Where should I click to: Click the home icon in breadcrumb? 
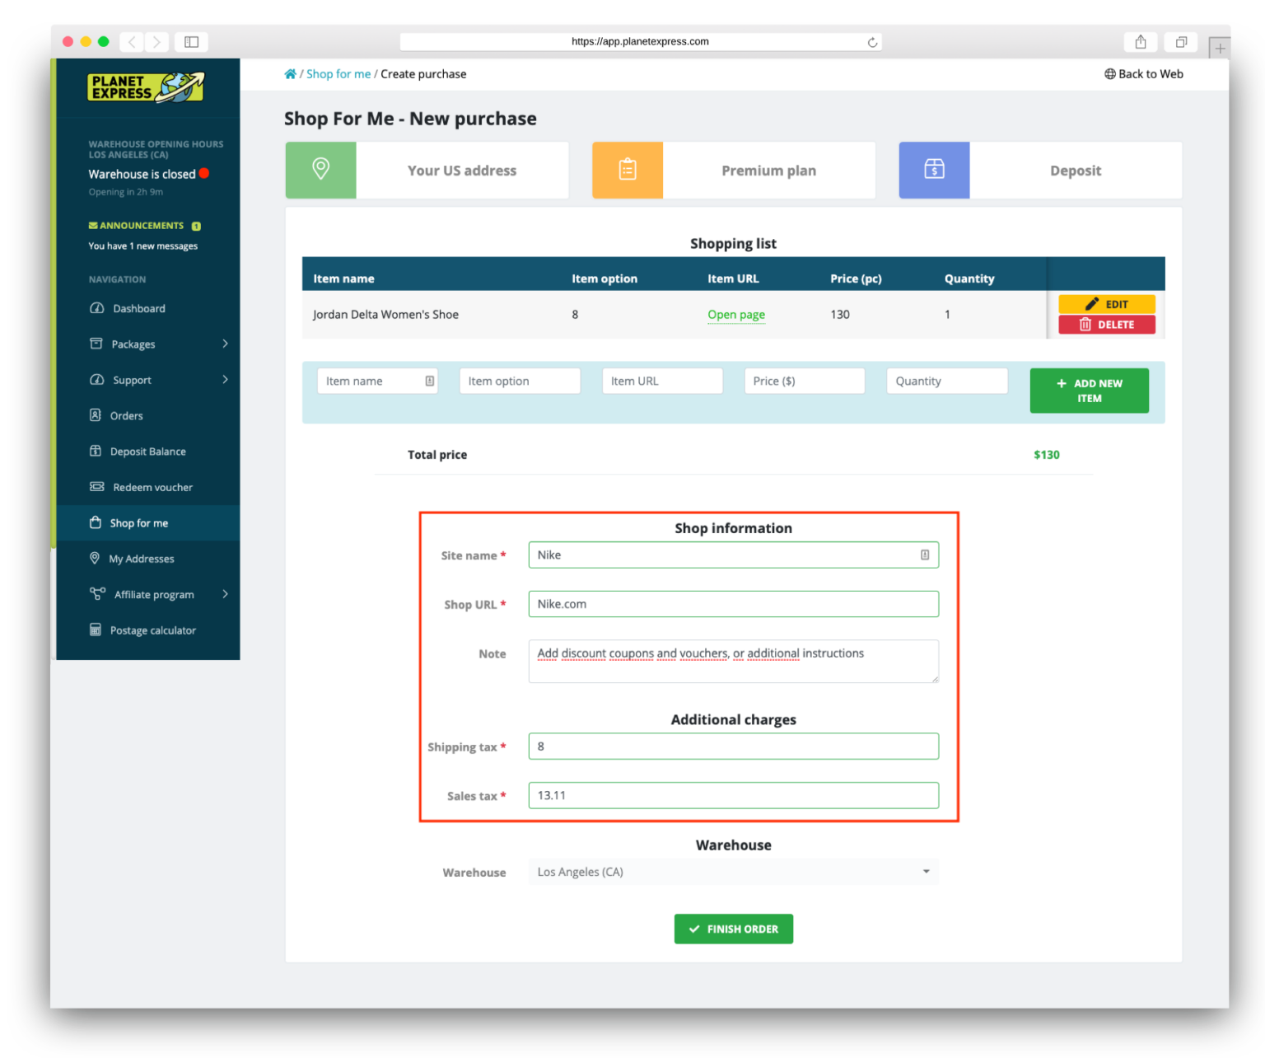click(x=290, y=74)
